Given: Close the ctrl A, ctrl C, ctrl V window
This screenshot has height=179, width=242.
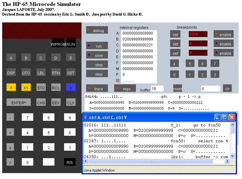Looking at the screenshot, I should (232, 117).
